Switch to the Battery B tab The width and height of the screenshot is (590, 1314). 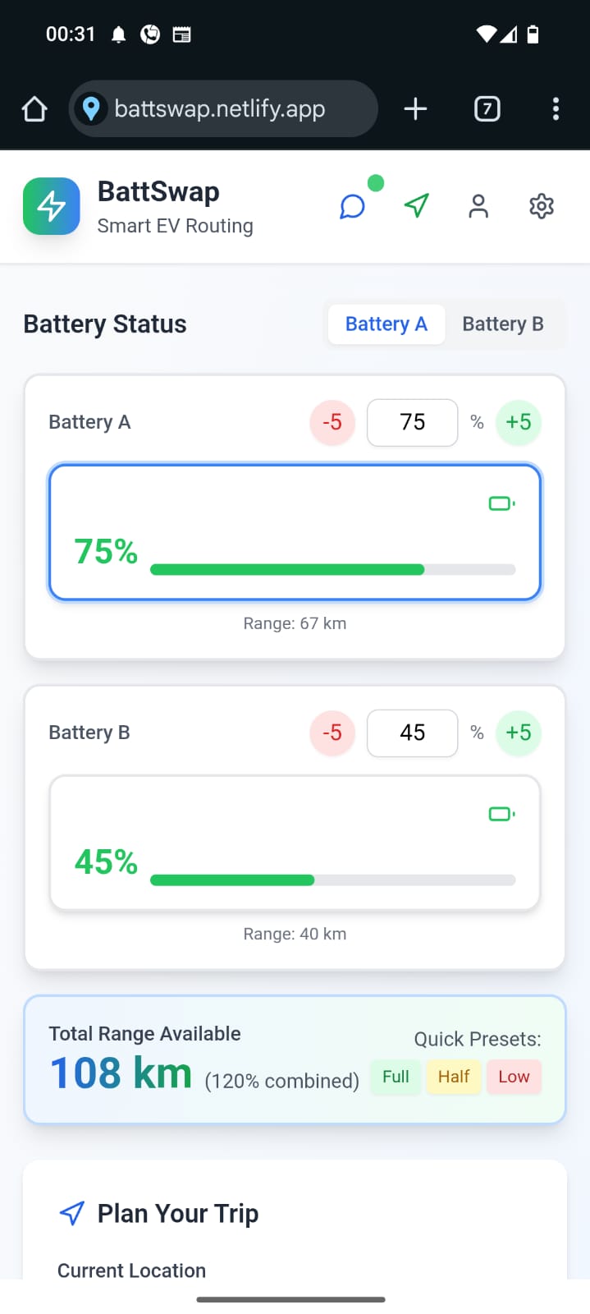(x=503, y=324)
